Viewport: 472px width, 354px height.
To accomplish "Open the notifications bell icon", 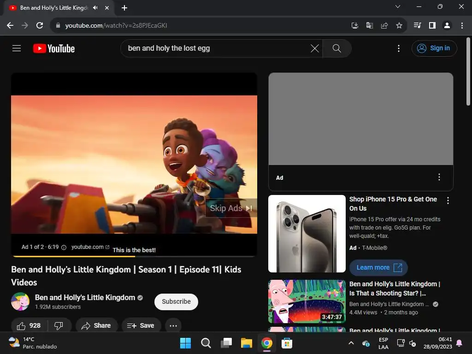I will (x=460, y=343).
